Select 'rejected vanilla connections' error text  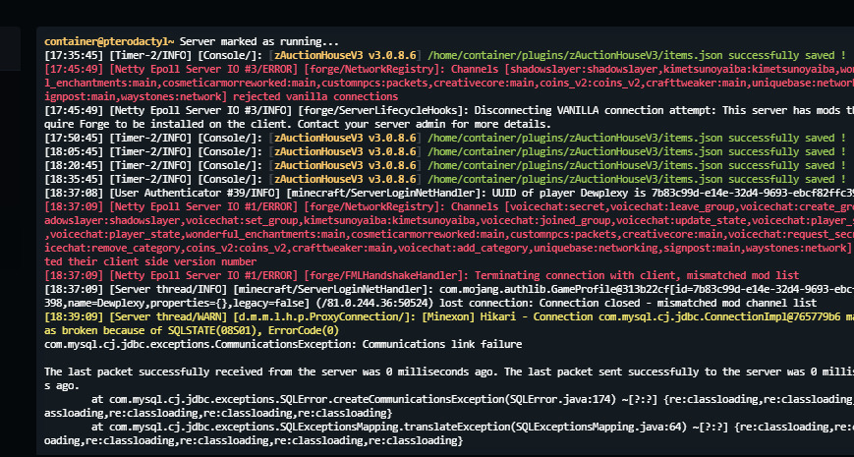pos(315,96)
